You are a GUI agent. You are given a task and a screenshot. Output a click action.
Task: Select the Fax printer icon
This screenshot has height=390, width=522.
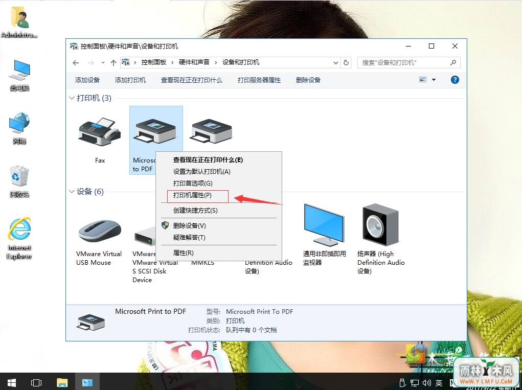(x=100, y=132)
